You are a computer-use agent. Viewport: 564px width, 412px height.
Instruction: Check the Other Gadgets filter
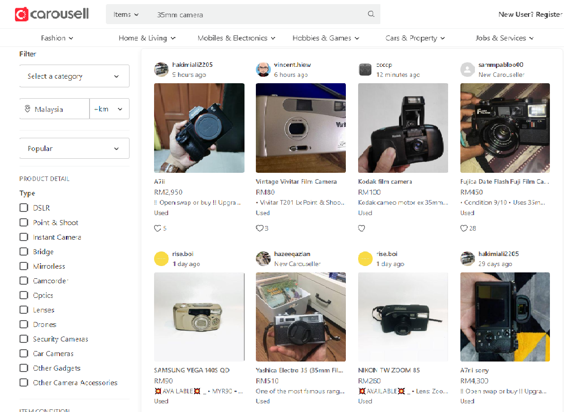click(24, 368)
